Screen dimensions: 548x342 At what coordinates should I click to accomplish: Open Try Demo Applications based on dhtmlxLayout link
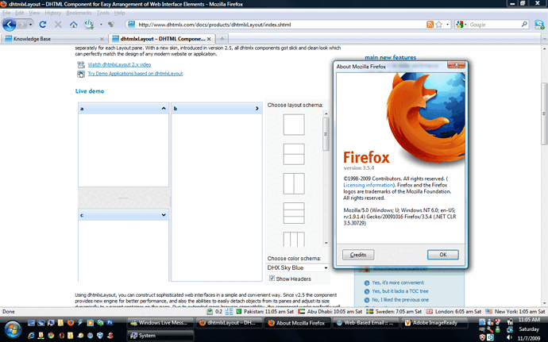tap(135, 74)
